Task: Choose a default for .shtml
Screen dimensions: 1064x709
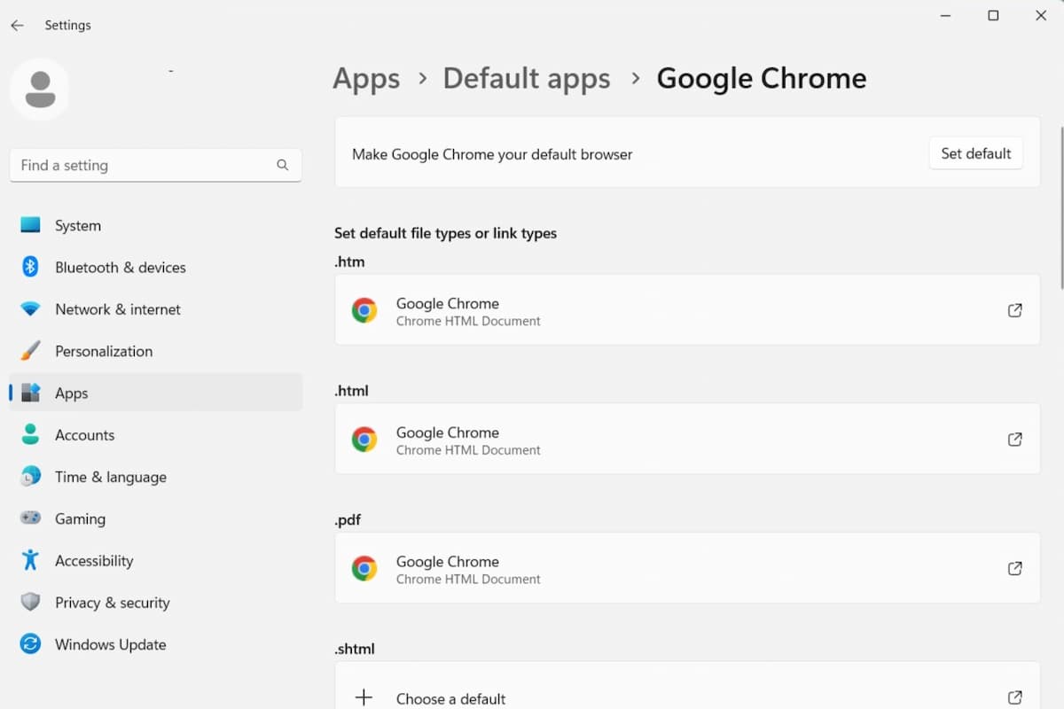Action: (687, 685)
